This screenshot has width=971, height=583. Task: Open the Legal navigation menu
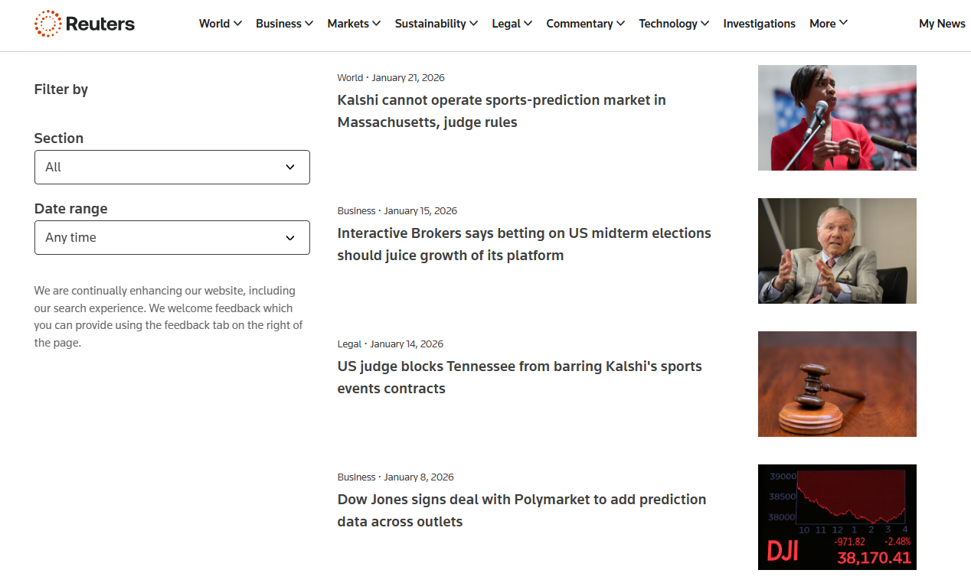pos(512,24)
